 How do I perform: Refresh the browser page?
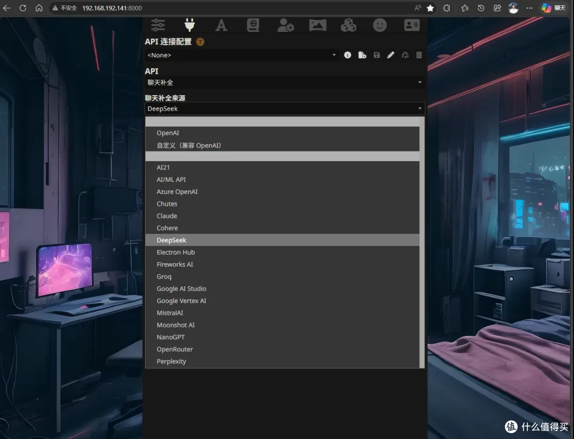pos(23,7)
